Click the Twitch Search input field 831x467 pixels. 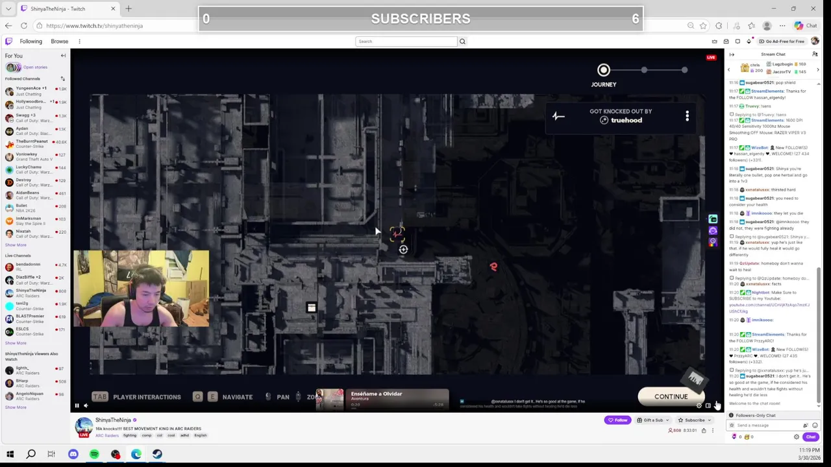click(x=406, y=41)
